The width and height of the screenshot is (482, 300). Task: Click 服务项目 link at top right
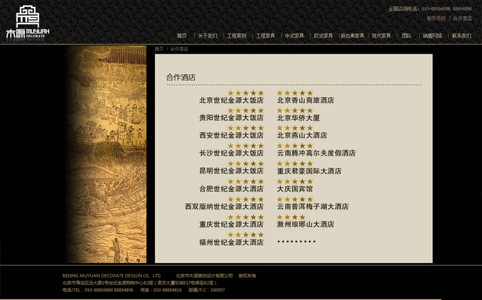click(x=436, y=19)
